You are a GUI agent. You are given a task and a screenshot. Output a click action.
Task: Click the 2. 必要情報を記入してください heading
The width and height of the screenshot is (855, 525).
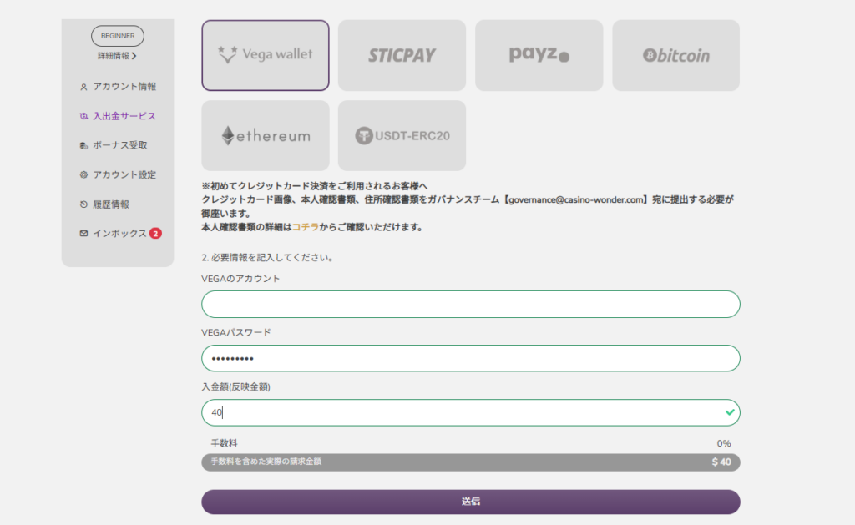(x=267, y=257)
